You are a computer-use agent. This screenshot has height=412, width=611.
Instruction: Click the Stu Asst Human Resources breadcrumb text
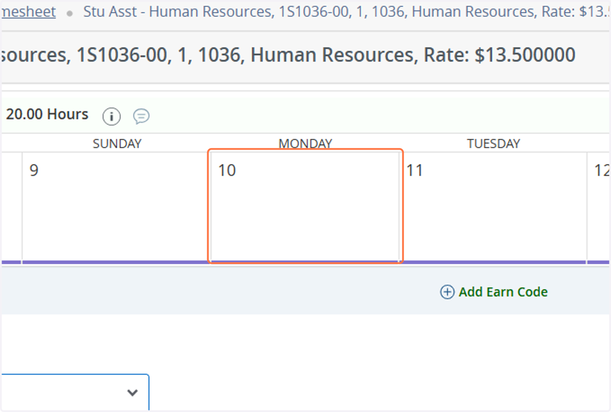tap(347, 12)
